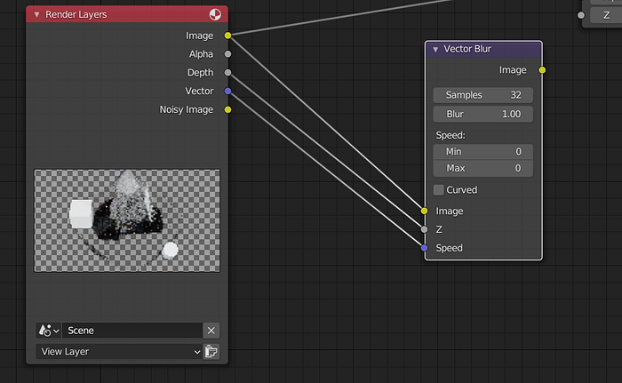Screen dimensions: 622x383
Task: Open the View Layer dropdown
Action: pos(119,352)
